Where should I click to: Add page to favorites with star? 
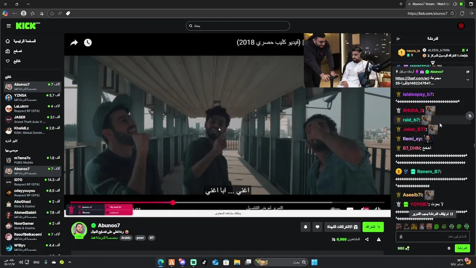52,13
